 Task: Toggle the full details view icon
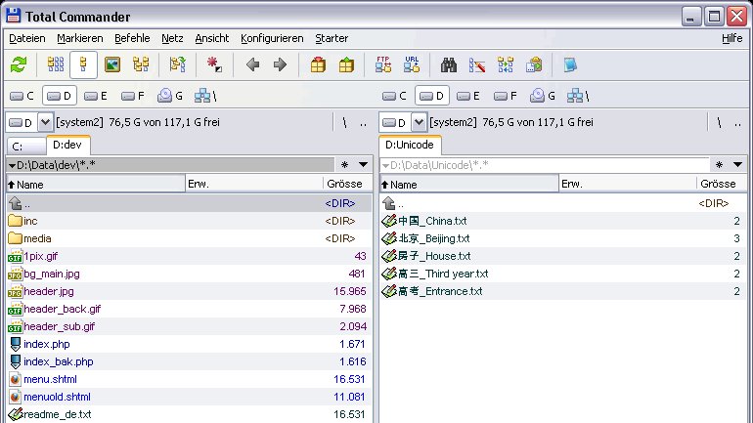83,64
